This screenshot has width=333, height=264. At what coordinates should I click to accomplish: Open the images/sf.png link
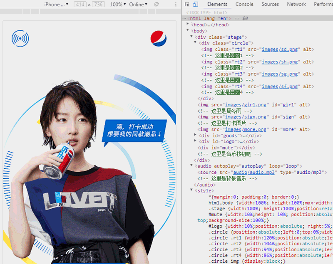click(x=280, y=86)
